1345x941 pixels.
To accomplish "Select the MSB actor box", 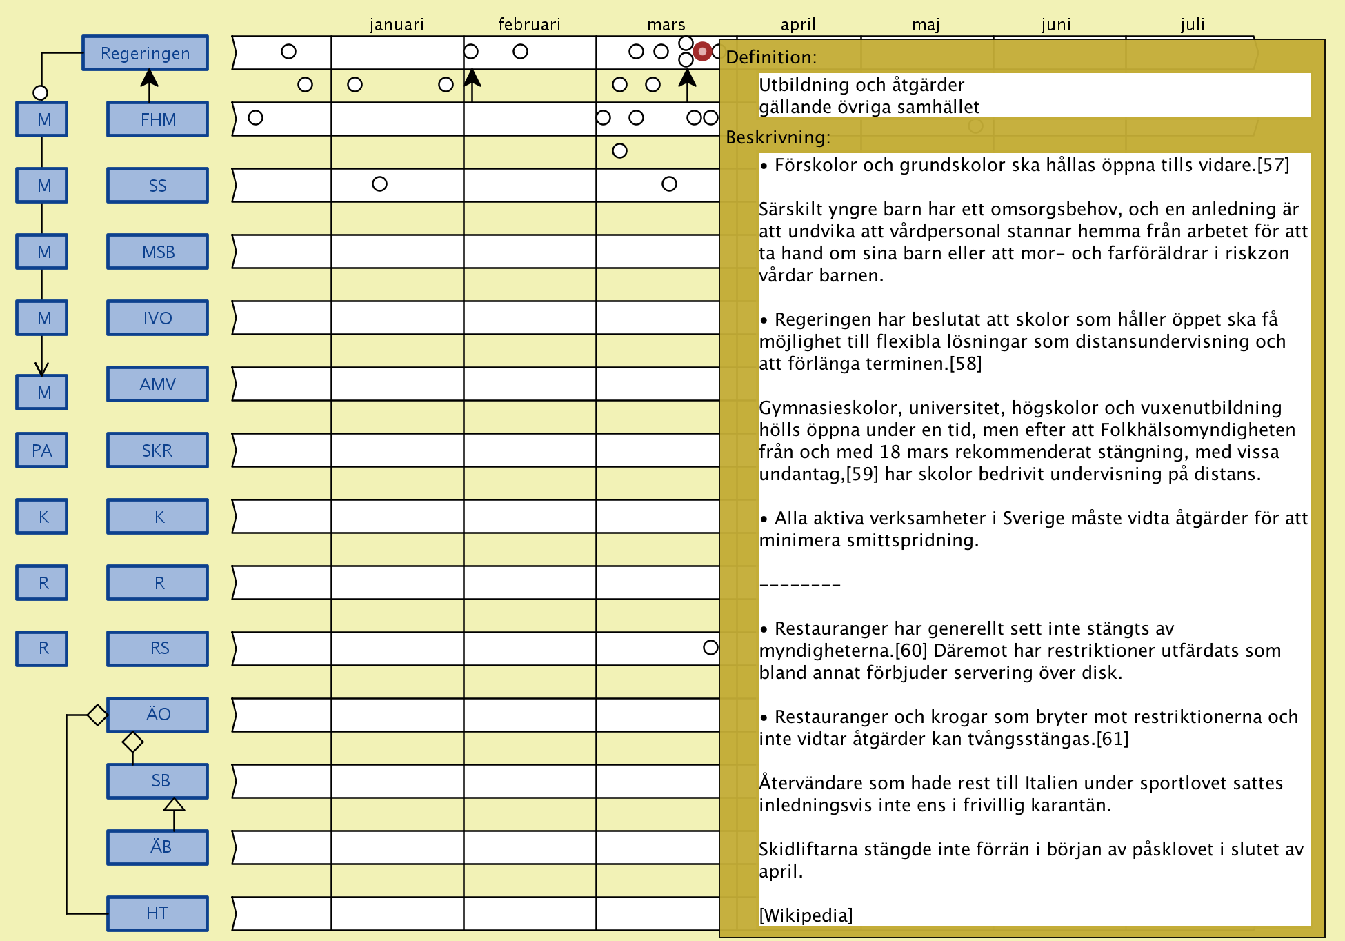I will 157,252.
